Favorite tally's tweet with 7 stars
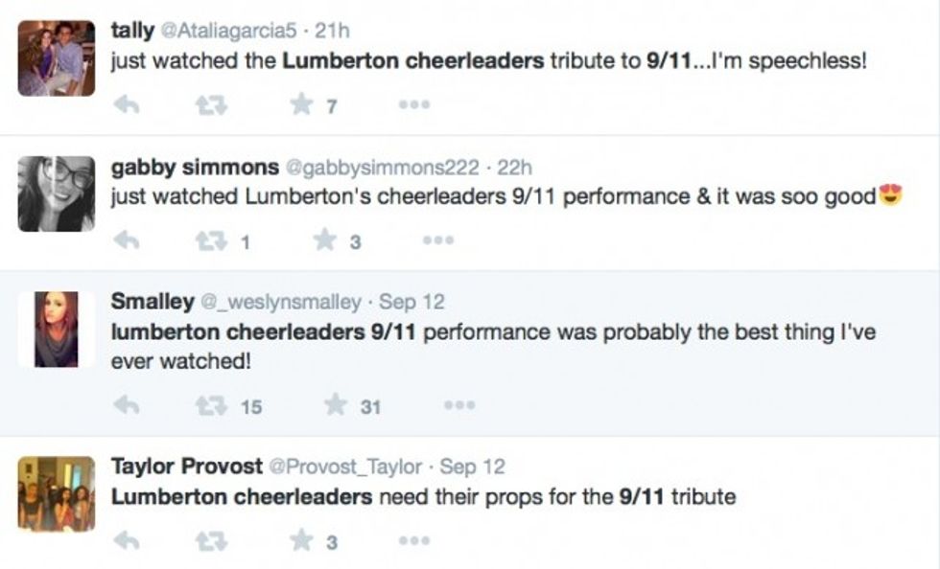 [302, 105]
